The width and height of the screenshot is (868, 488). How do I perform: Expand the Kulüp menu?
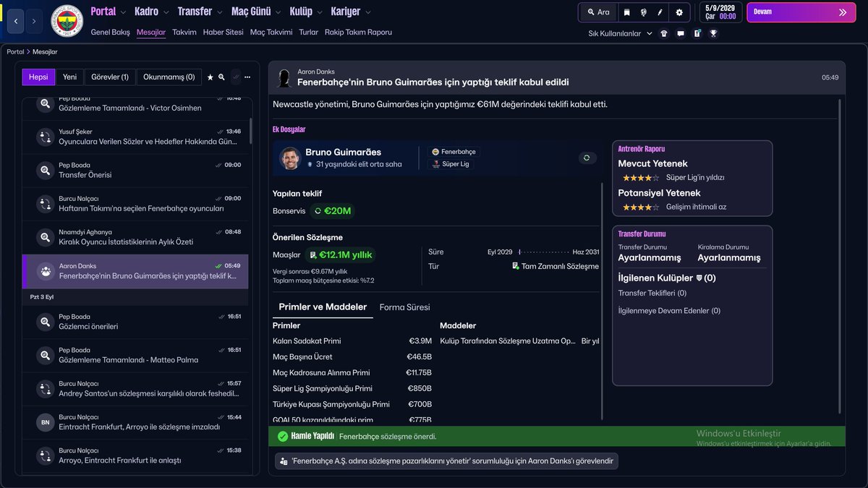306,12
